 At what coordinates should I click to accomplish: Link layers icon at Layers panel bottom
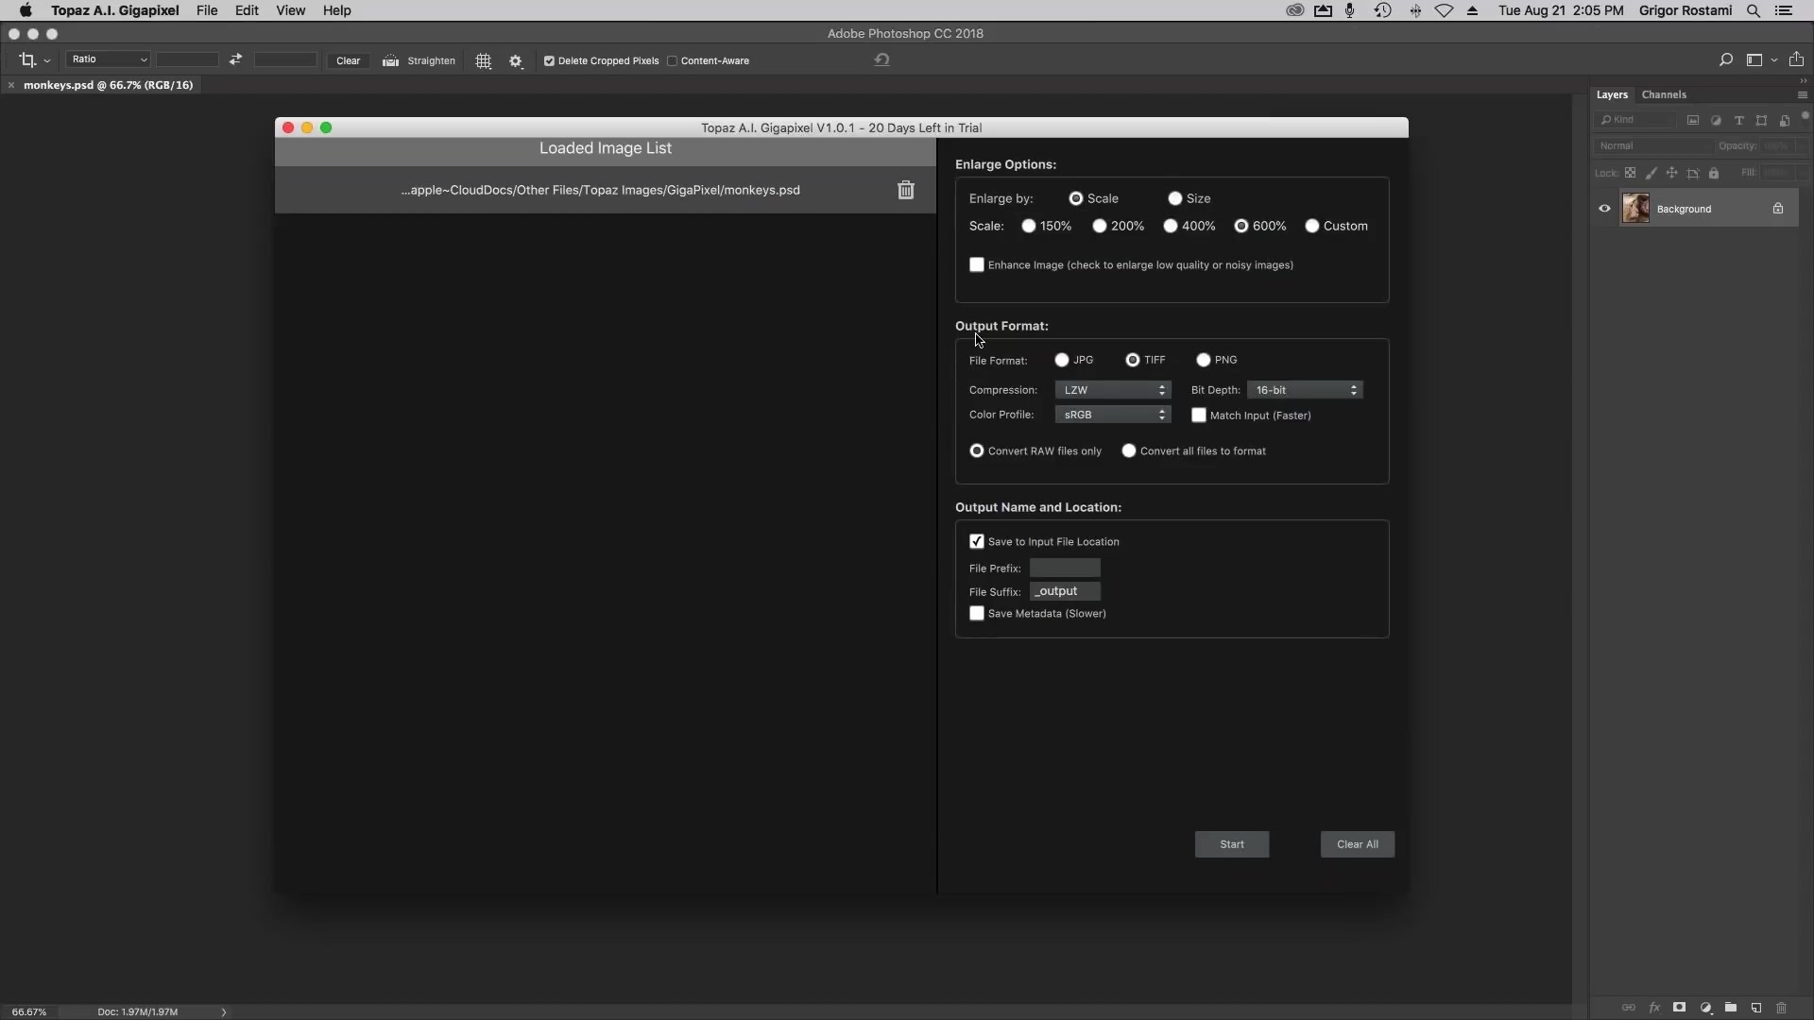pyautogui.click(x=1628, y=1008)
